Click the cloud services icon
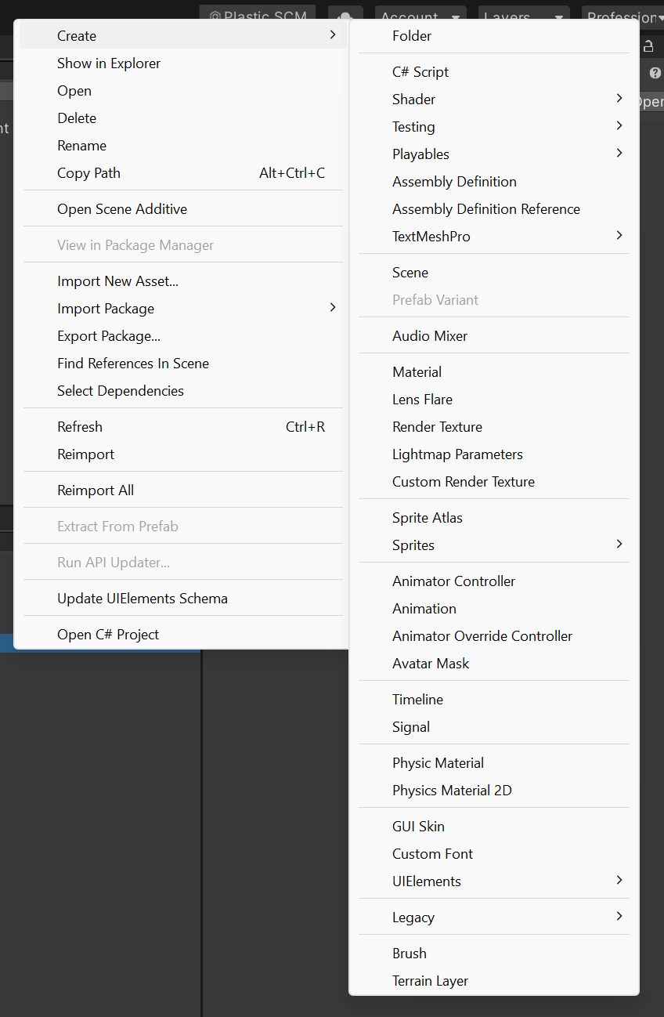 tap(345, 15)
